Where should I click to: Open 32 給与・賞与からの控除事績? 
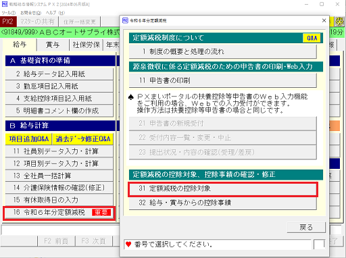[222, 203]
